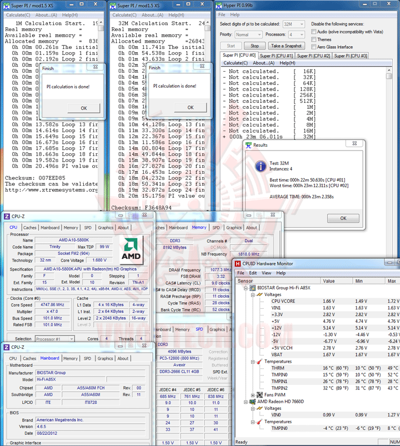The width and height of the screenshot is (400, 446).
Task: Click the Core Speed 4747.86 MHz field
Action: (x=52, y=305)
